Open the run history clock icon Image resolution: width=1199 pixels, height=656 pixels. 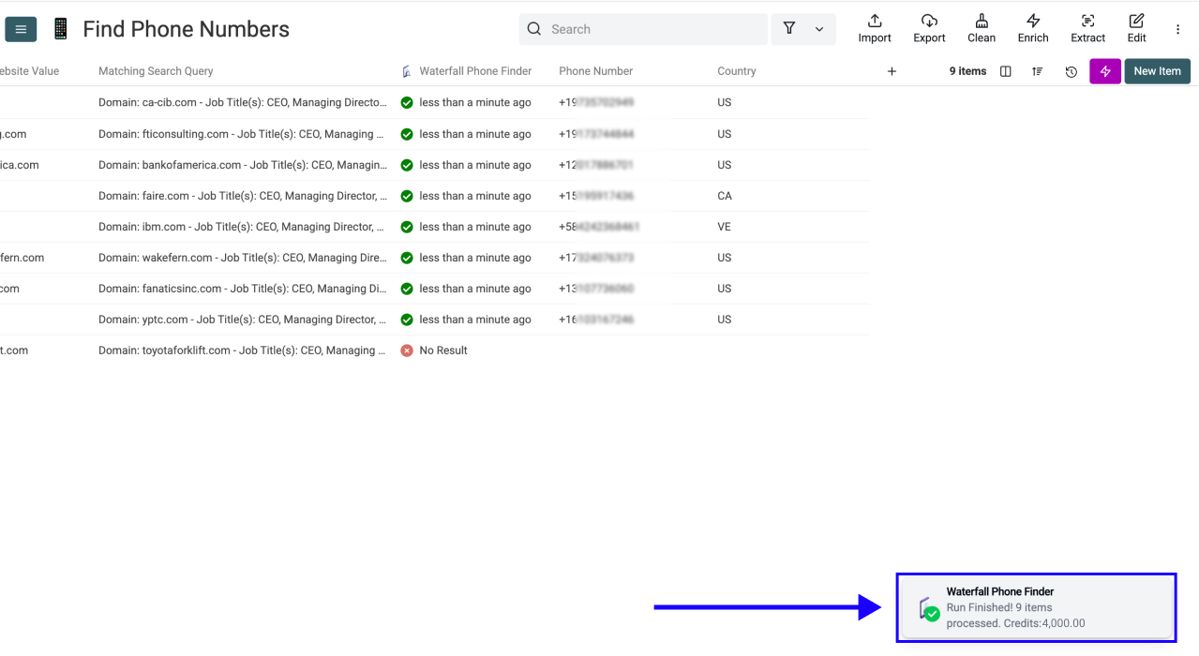point(1071,71)
